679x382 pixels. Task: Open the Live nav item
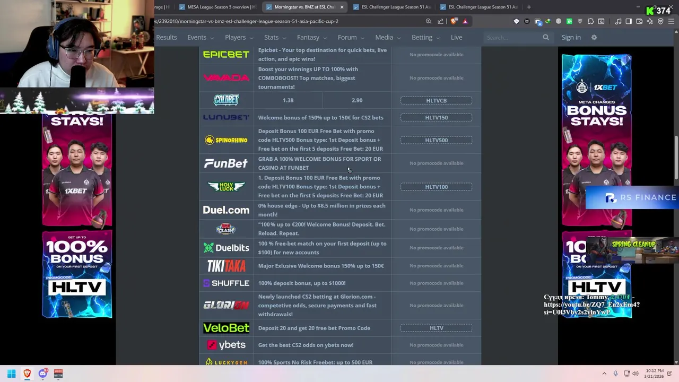[x=456, y=37]
